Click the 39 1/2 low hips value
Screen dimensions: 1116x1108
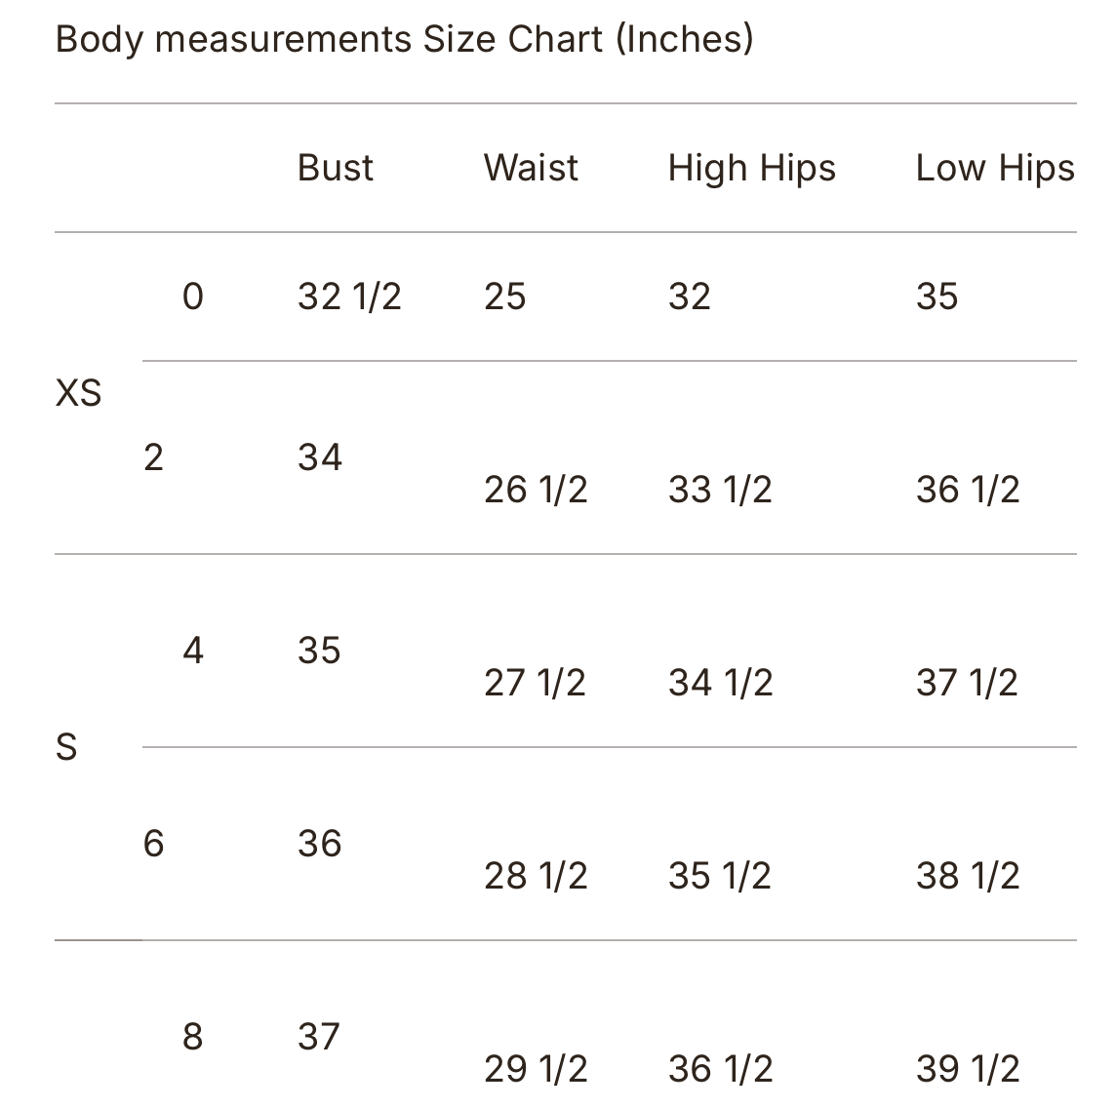tap(968, 1069)
